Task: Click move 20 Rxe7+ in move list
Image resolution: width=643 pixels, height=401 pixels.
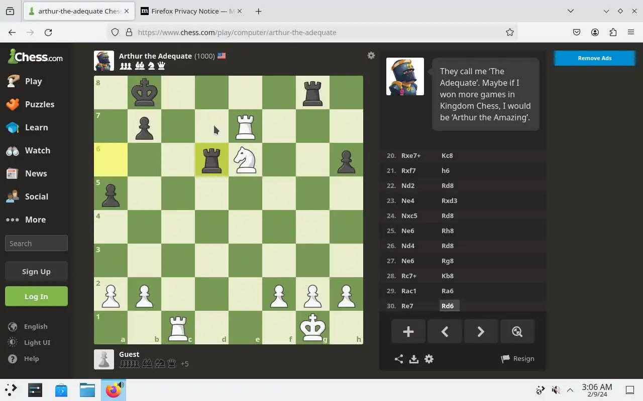Action: tap(411, 155)
